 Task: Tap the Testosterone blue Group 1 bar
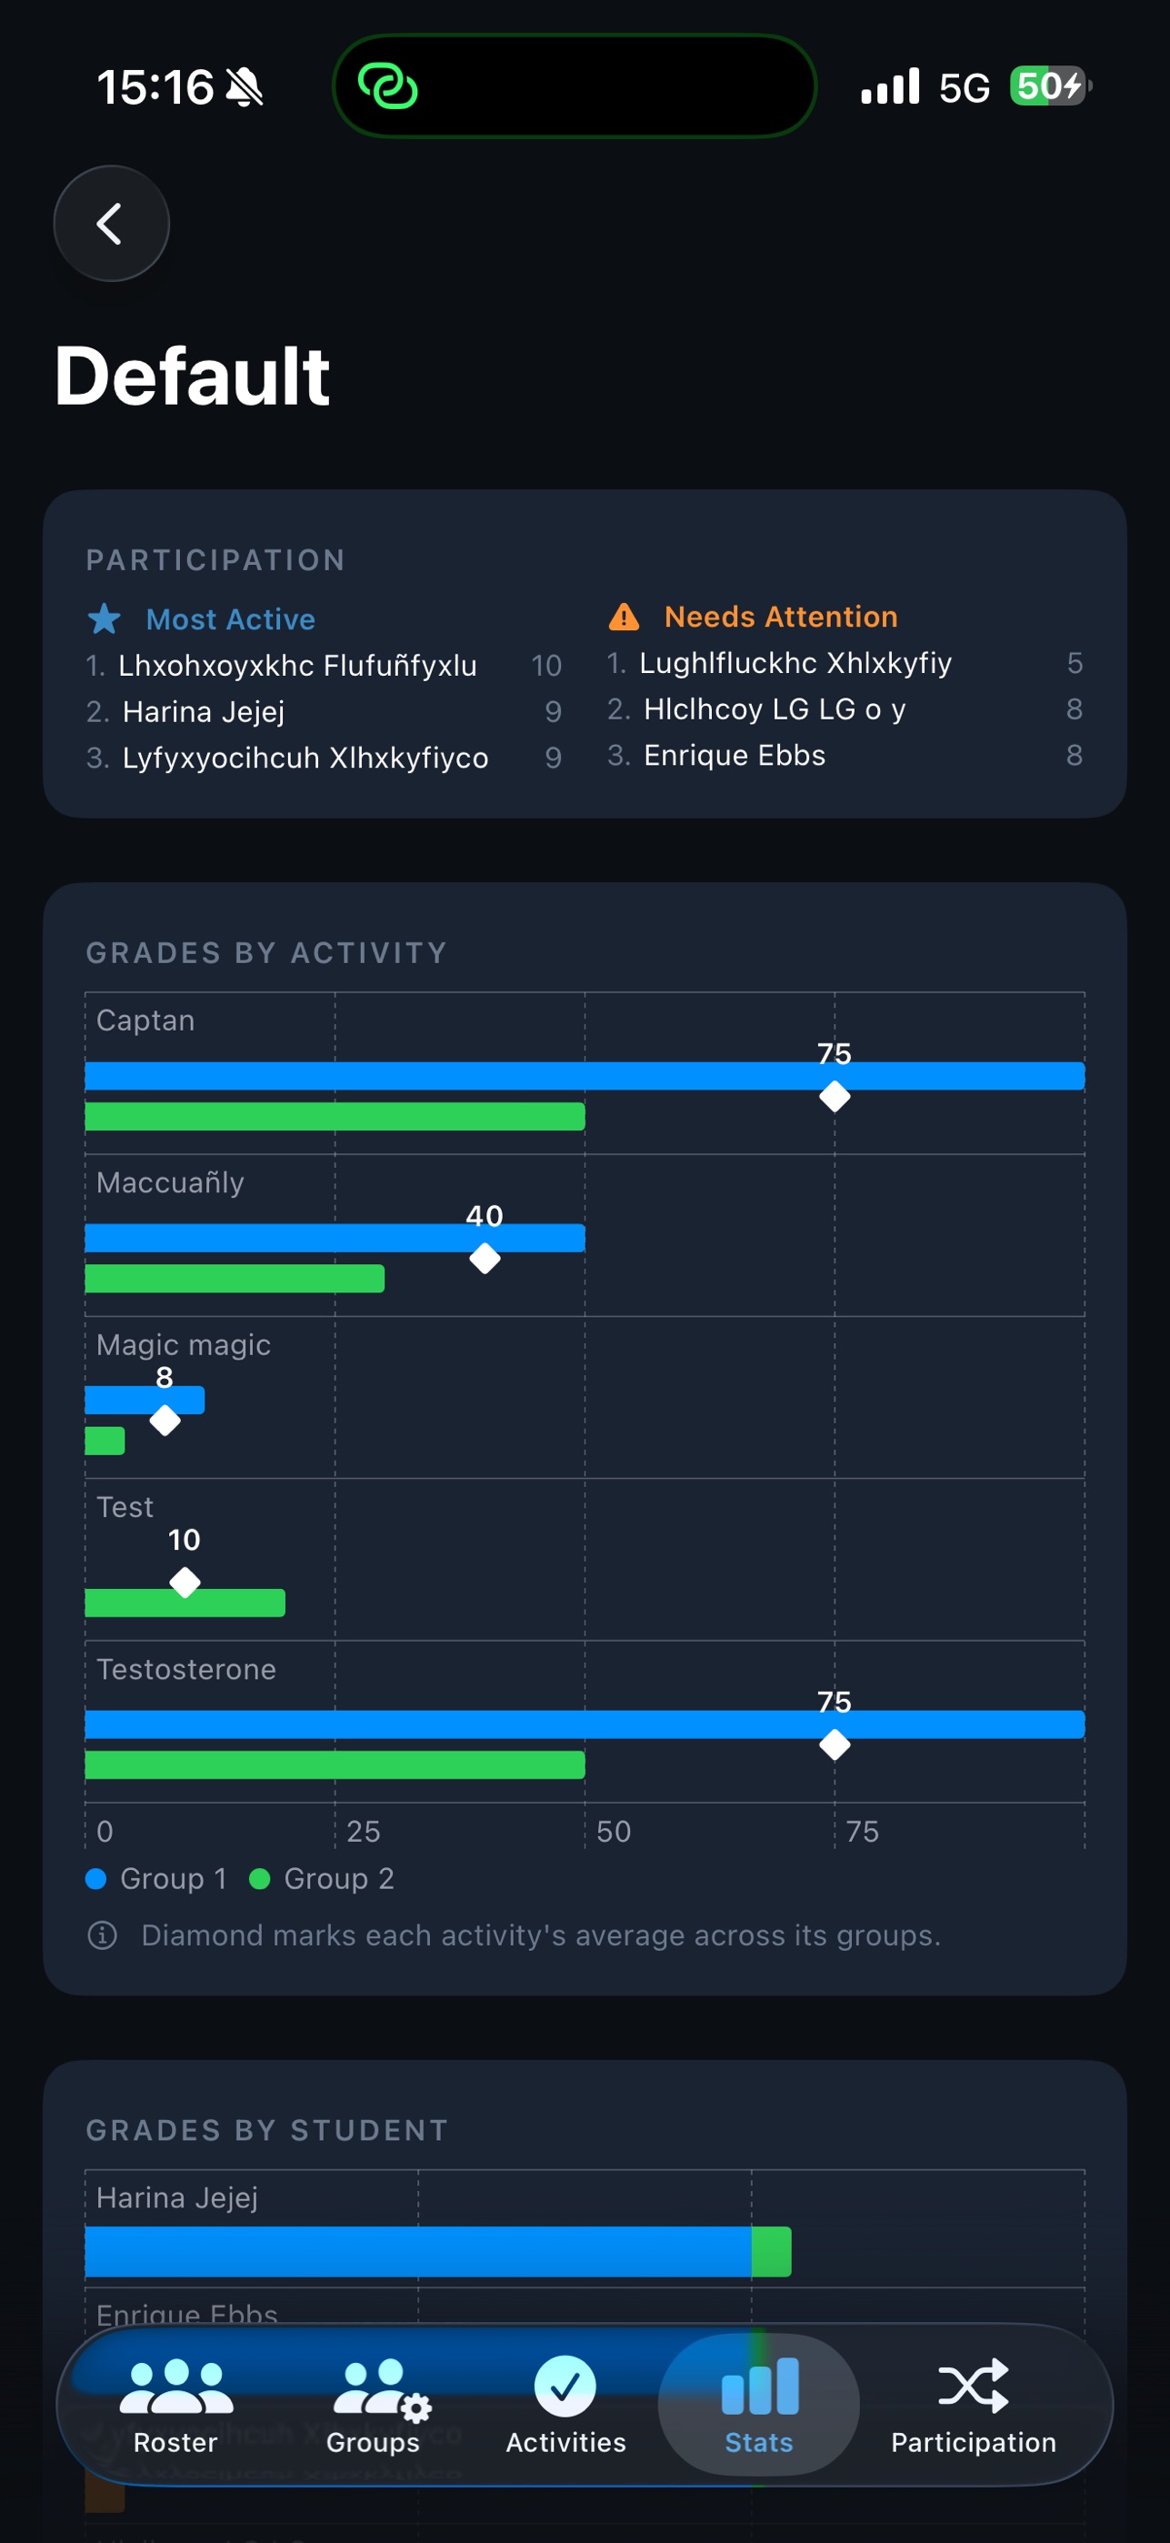[585, 1724]
